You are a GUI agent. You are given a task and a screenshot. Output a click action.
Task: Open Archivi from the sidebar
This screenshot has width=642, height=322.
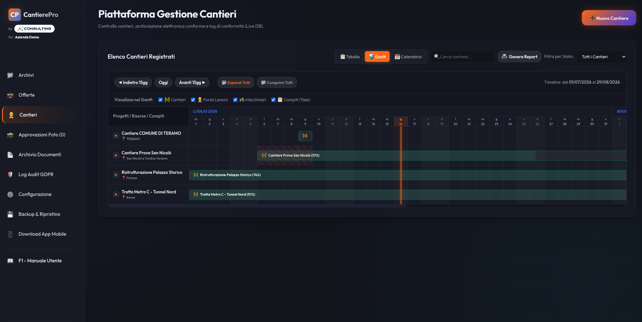click(39, 75)
